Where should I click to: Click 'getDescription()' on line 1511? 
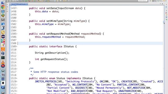56,53
